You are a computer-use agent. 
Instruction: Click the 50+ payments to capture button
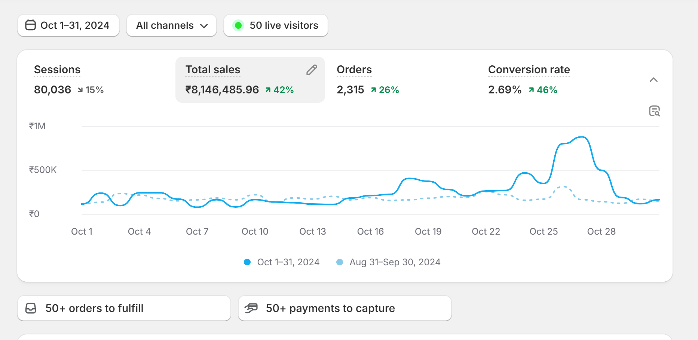coord(345,308)
